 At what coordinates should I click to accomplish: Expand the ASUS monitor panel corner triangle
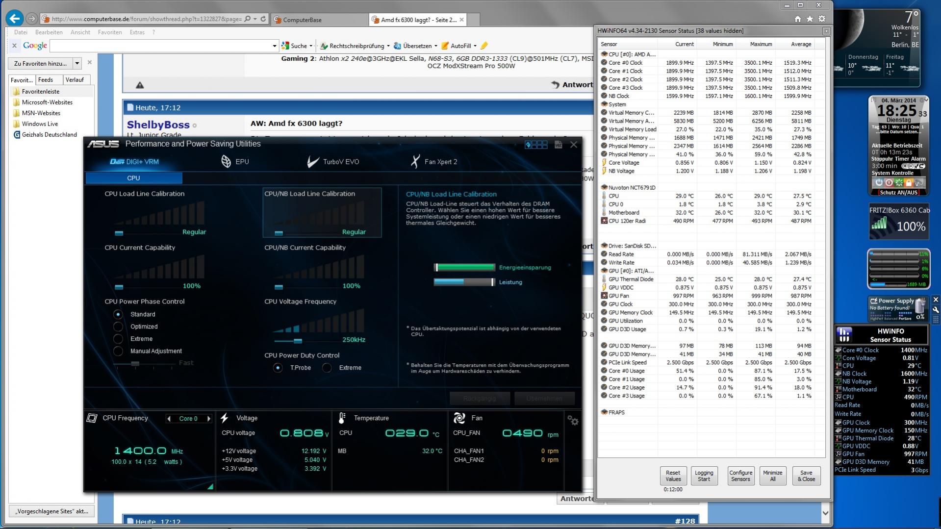coord(210,486)
